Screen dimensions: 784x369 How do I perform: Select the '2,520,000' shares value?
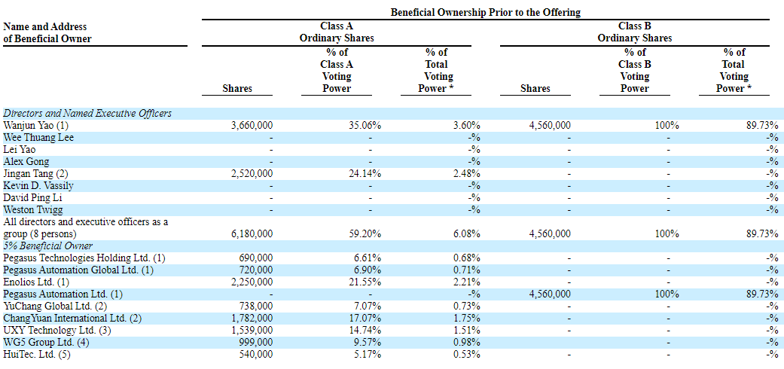pyautogui.click(x=252, y=173)
